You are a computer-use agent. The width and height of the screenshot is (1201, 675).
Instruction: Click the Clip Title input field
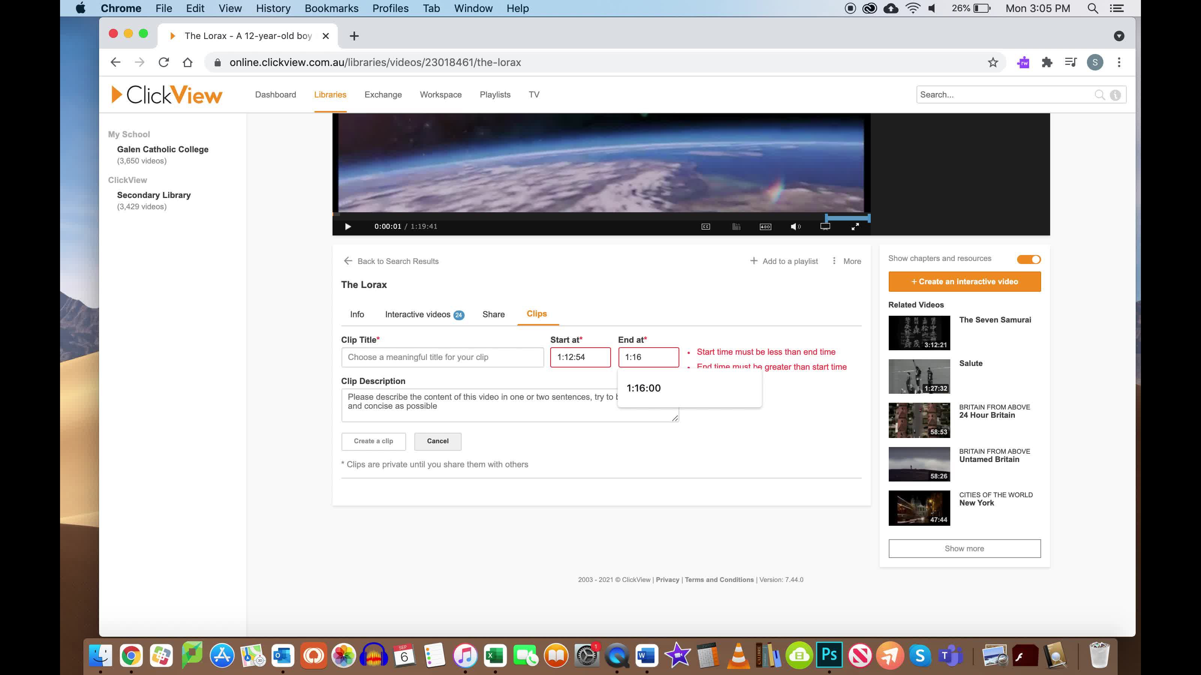click(442, 357)
